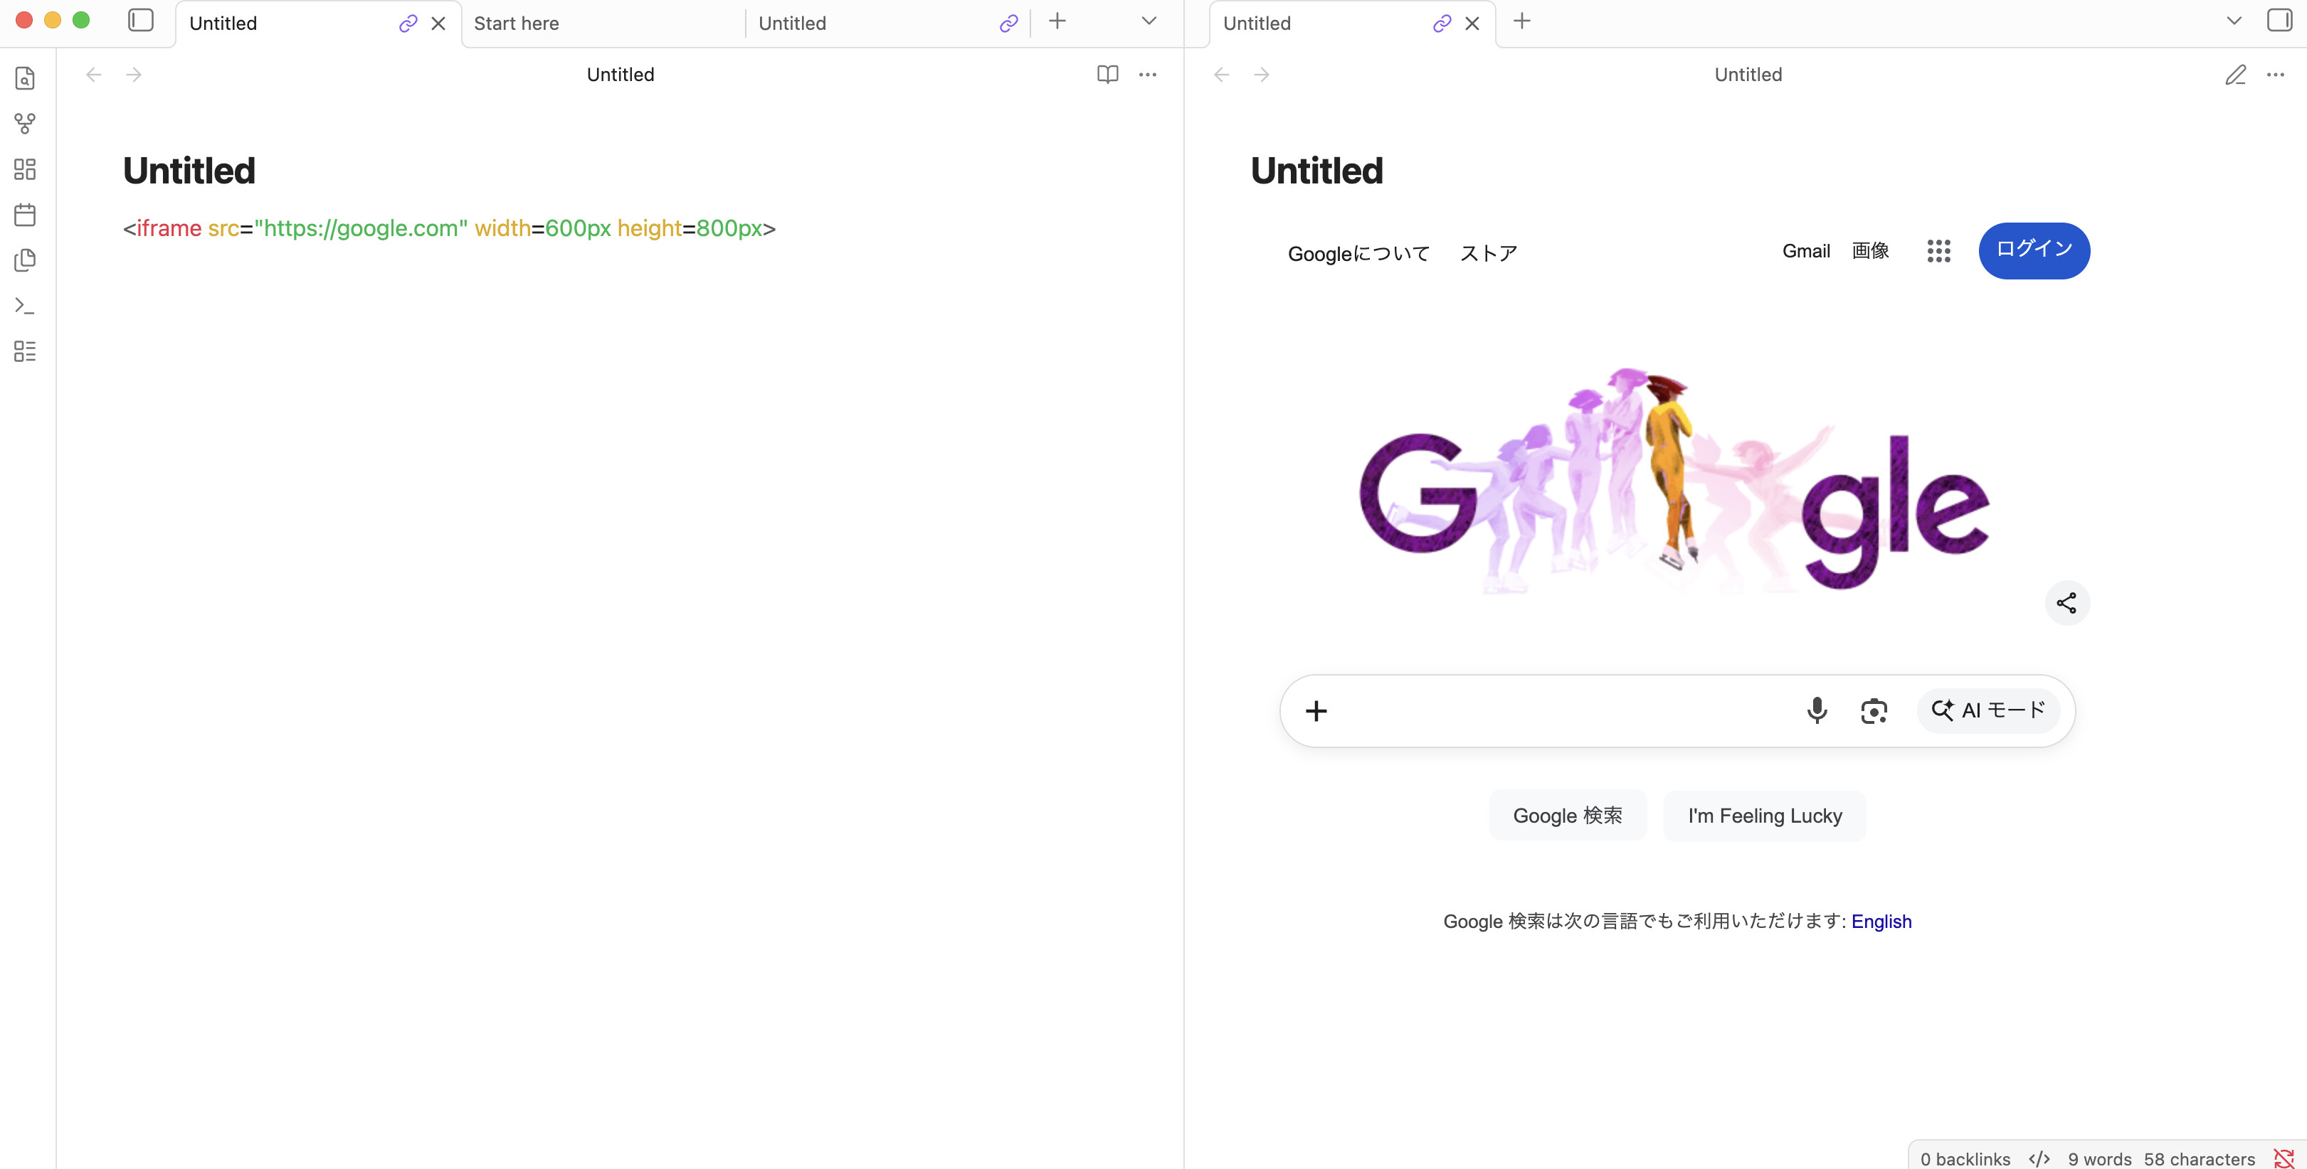Click the blue ログイン button

[x=2034, y=250]
